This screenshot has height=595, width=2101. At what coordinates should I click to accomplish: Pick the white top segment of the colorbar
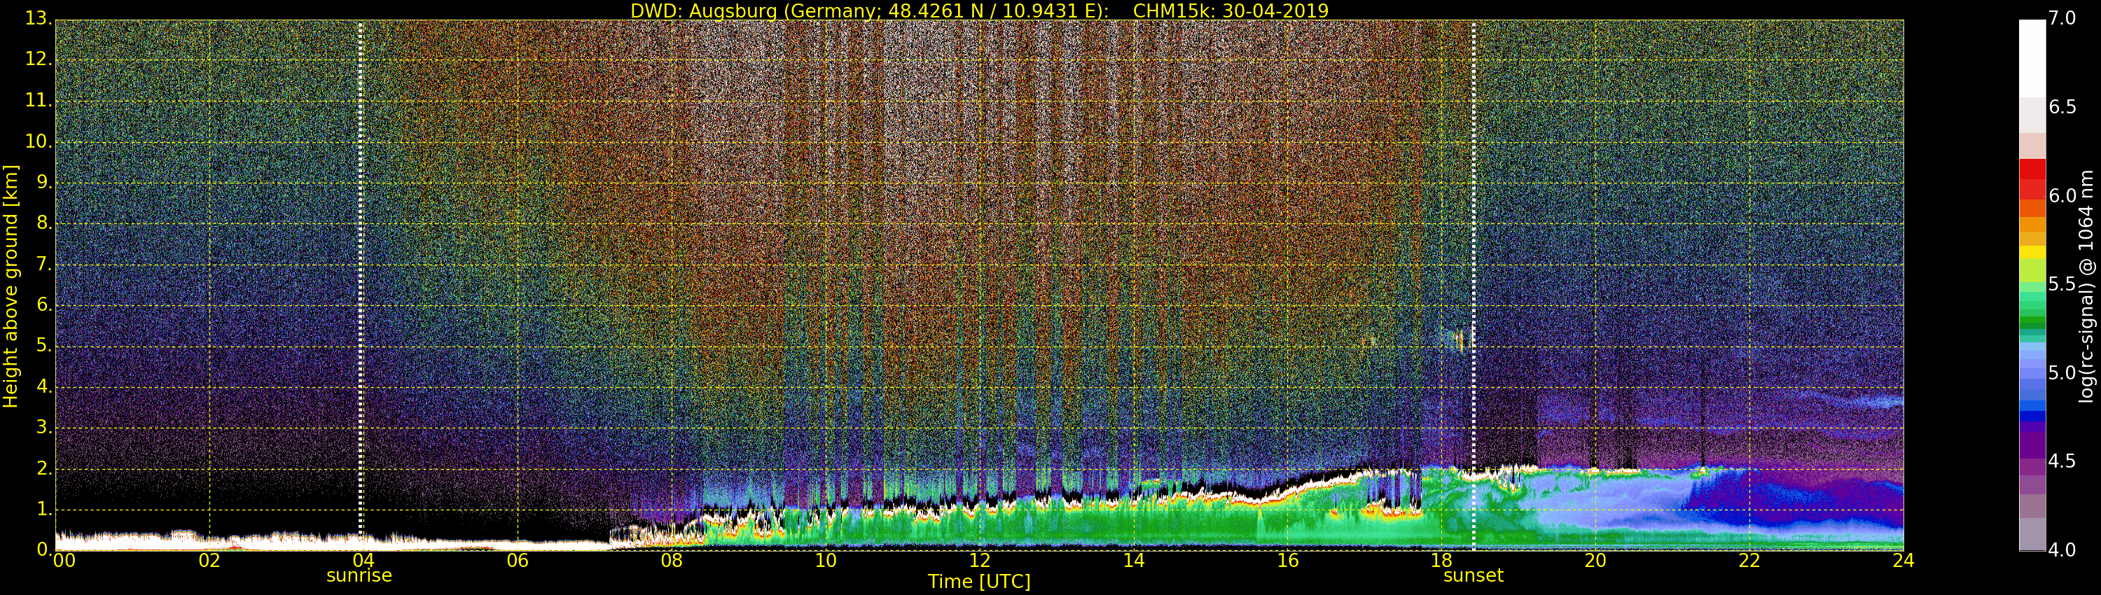pos(2032,57)
